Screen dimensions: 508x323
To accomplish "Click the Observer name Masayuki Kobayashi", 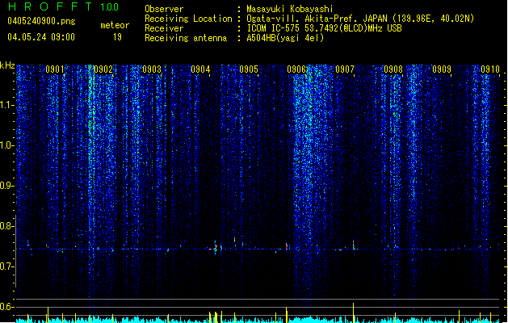I will pos(290,9).
